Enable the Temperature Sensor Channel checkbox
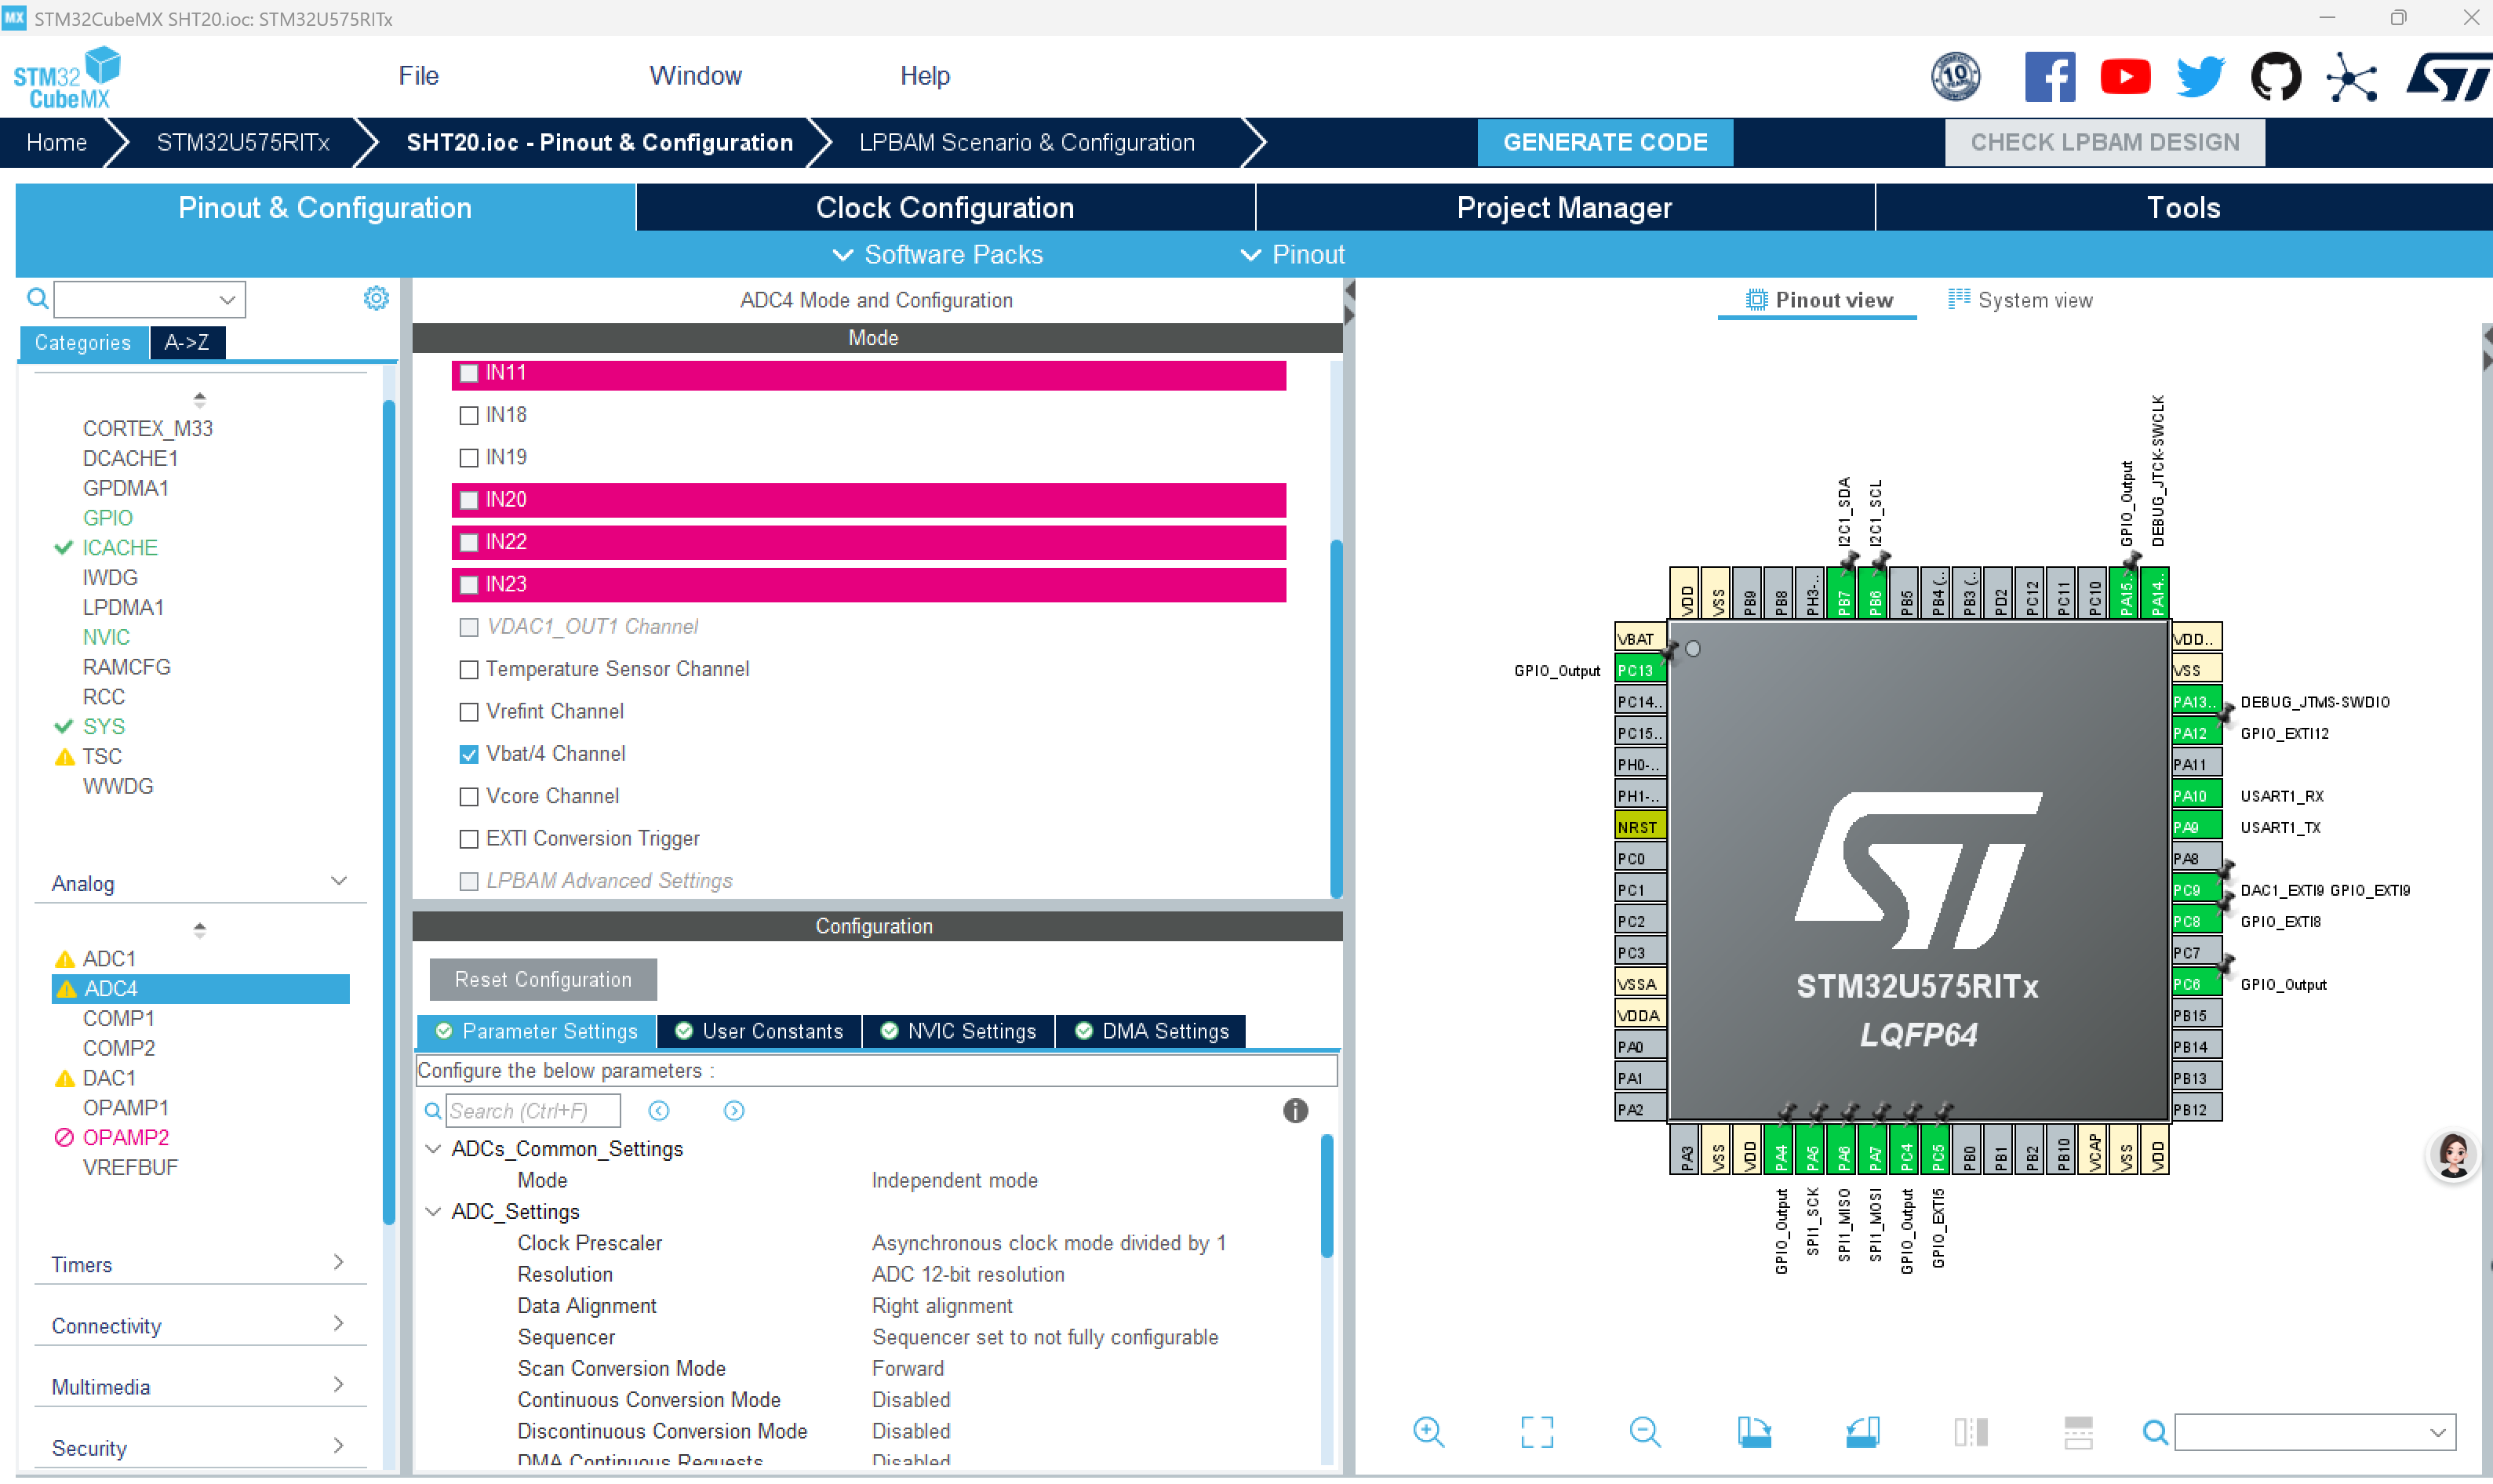The image size is (2493, 1484). point(468,669)
